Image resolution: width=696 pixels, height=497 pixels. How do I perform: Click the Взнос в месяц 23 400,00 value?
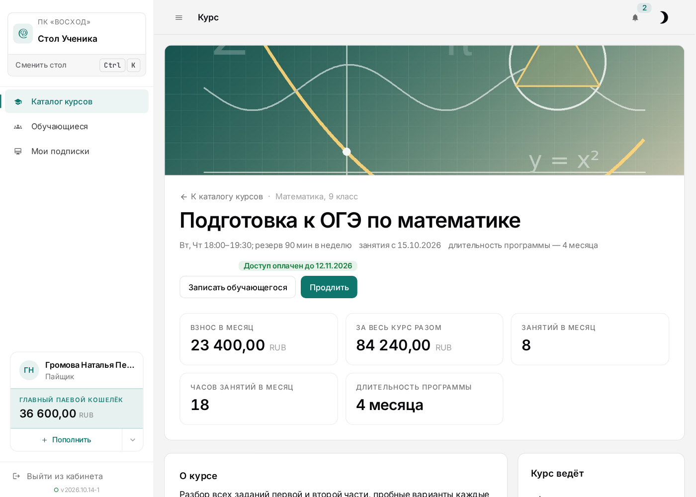click(x=228, y=345)
